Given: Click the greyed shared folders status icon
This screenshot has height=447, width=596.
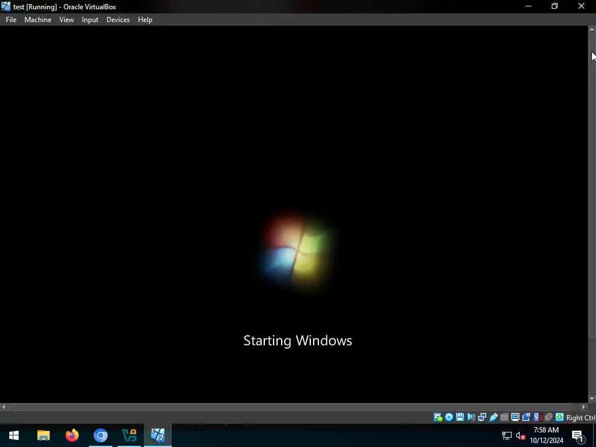Looking at the screenshot, I should coord(504,417).
